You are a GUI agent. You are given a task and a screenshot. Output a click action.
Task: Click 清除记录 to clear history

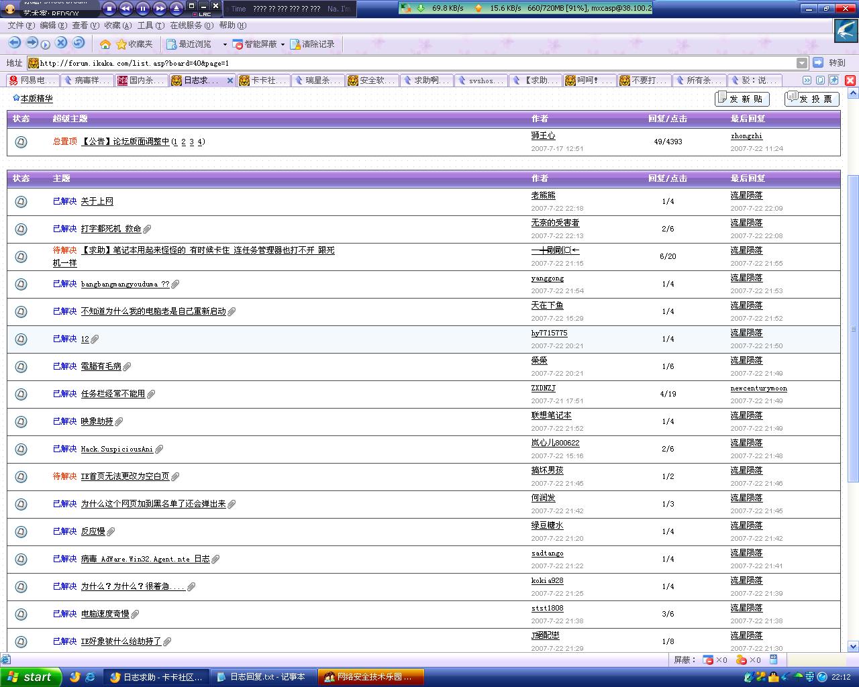312,44
